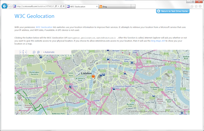Screen dimensions: 204x131
Task: Click the London city label on map
Action: 86,73
